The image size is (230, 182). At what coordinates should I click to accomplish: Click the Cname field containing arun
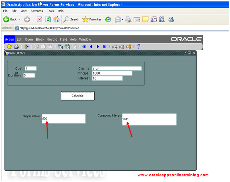point(116,68)
